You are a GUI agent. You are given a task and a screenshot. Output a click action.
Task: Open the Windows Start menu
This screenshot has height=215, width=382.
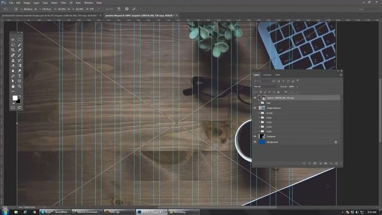click(5, 211)
